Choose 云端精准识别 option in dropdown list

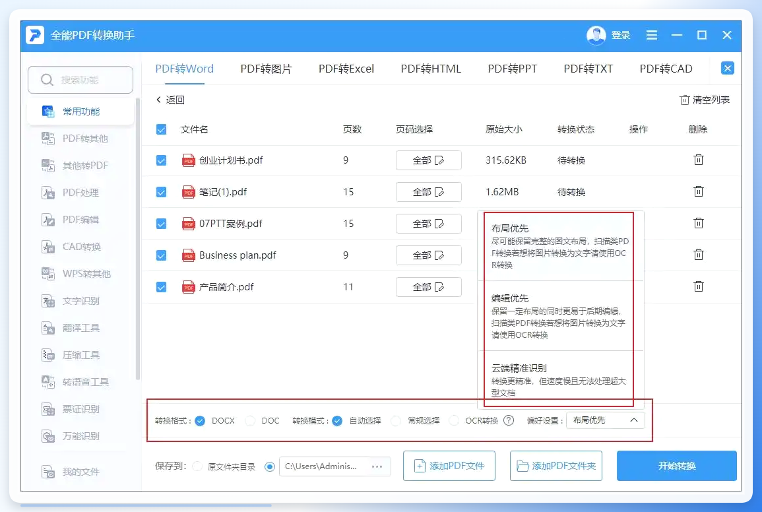[x=561, y=379]
